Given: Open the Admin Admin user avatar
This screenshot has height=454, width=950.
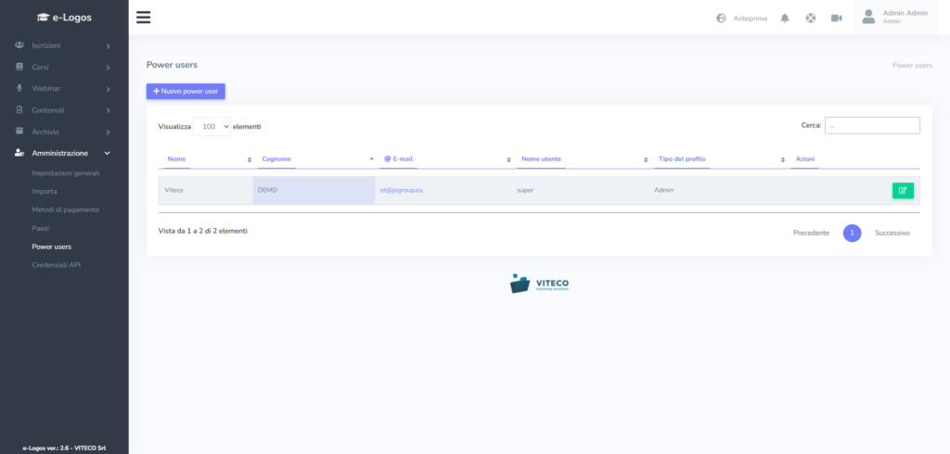Looking at the screenshot, I should 868,17.
